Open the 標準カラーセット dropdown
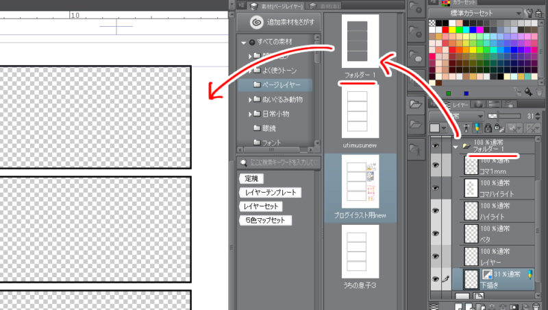The height and width of the screenshot is (310, 548). 476,13
